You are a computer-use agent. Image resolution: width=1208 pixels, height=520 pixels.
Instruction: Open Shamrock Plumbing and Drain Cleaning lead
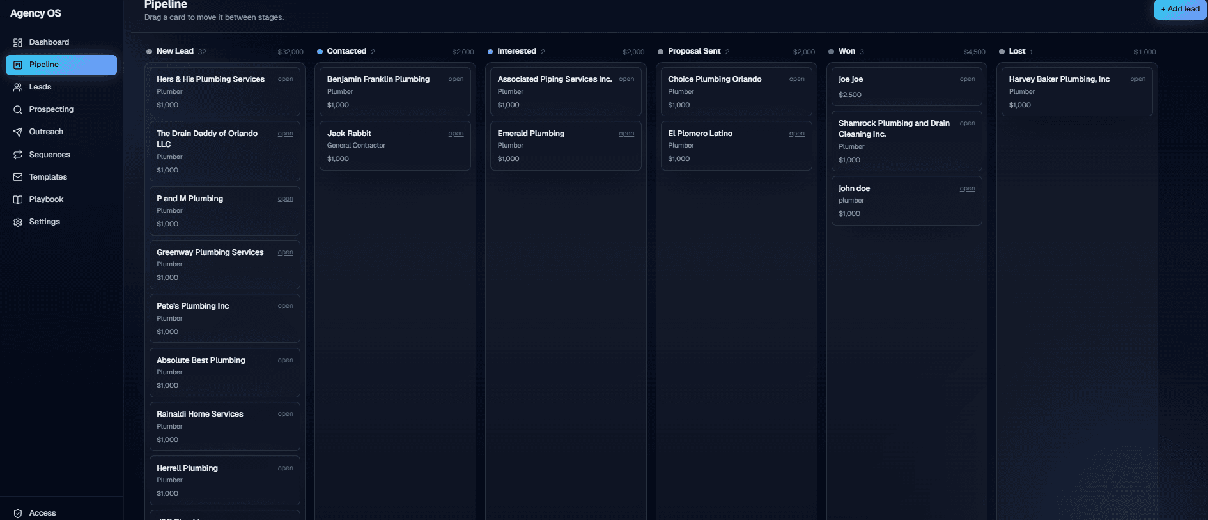(967, 123)
